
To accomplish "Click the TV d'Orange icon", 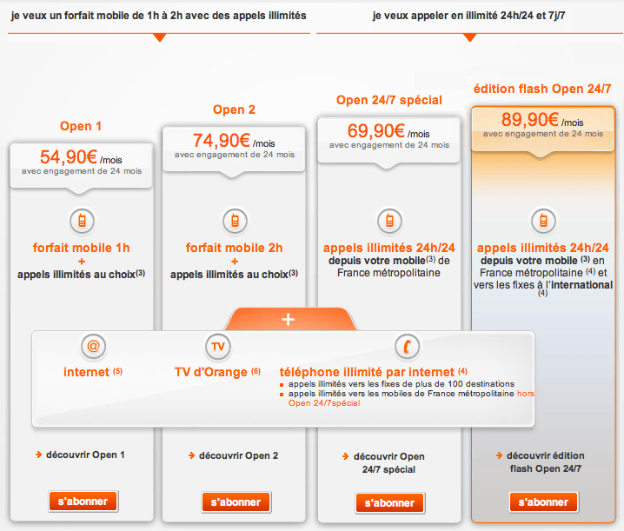I will point(218,346).
